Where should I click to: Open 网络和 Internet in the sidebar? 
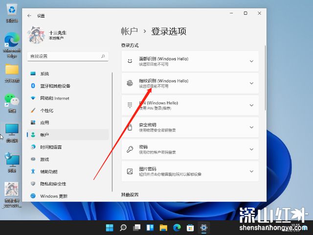click(68, 98)
